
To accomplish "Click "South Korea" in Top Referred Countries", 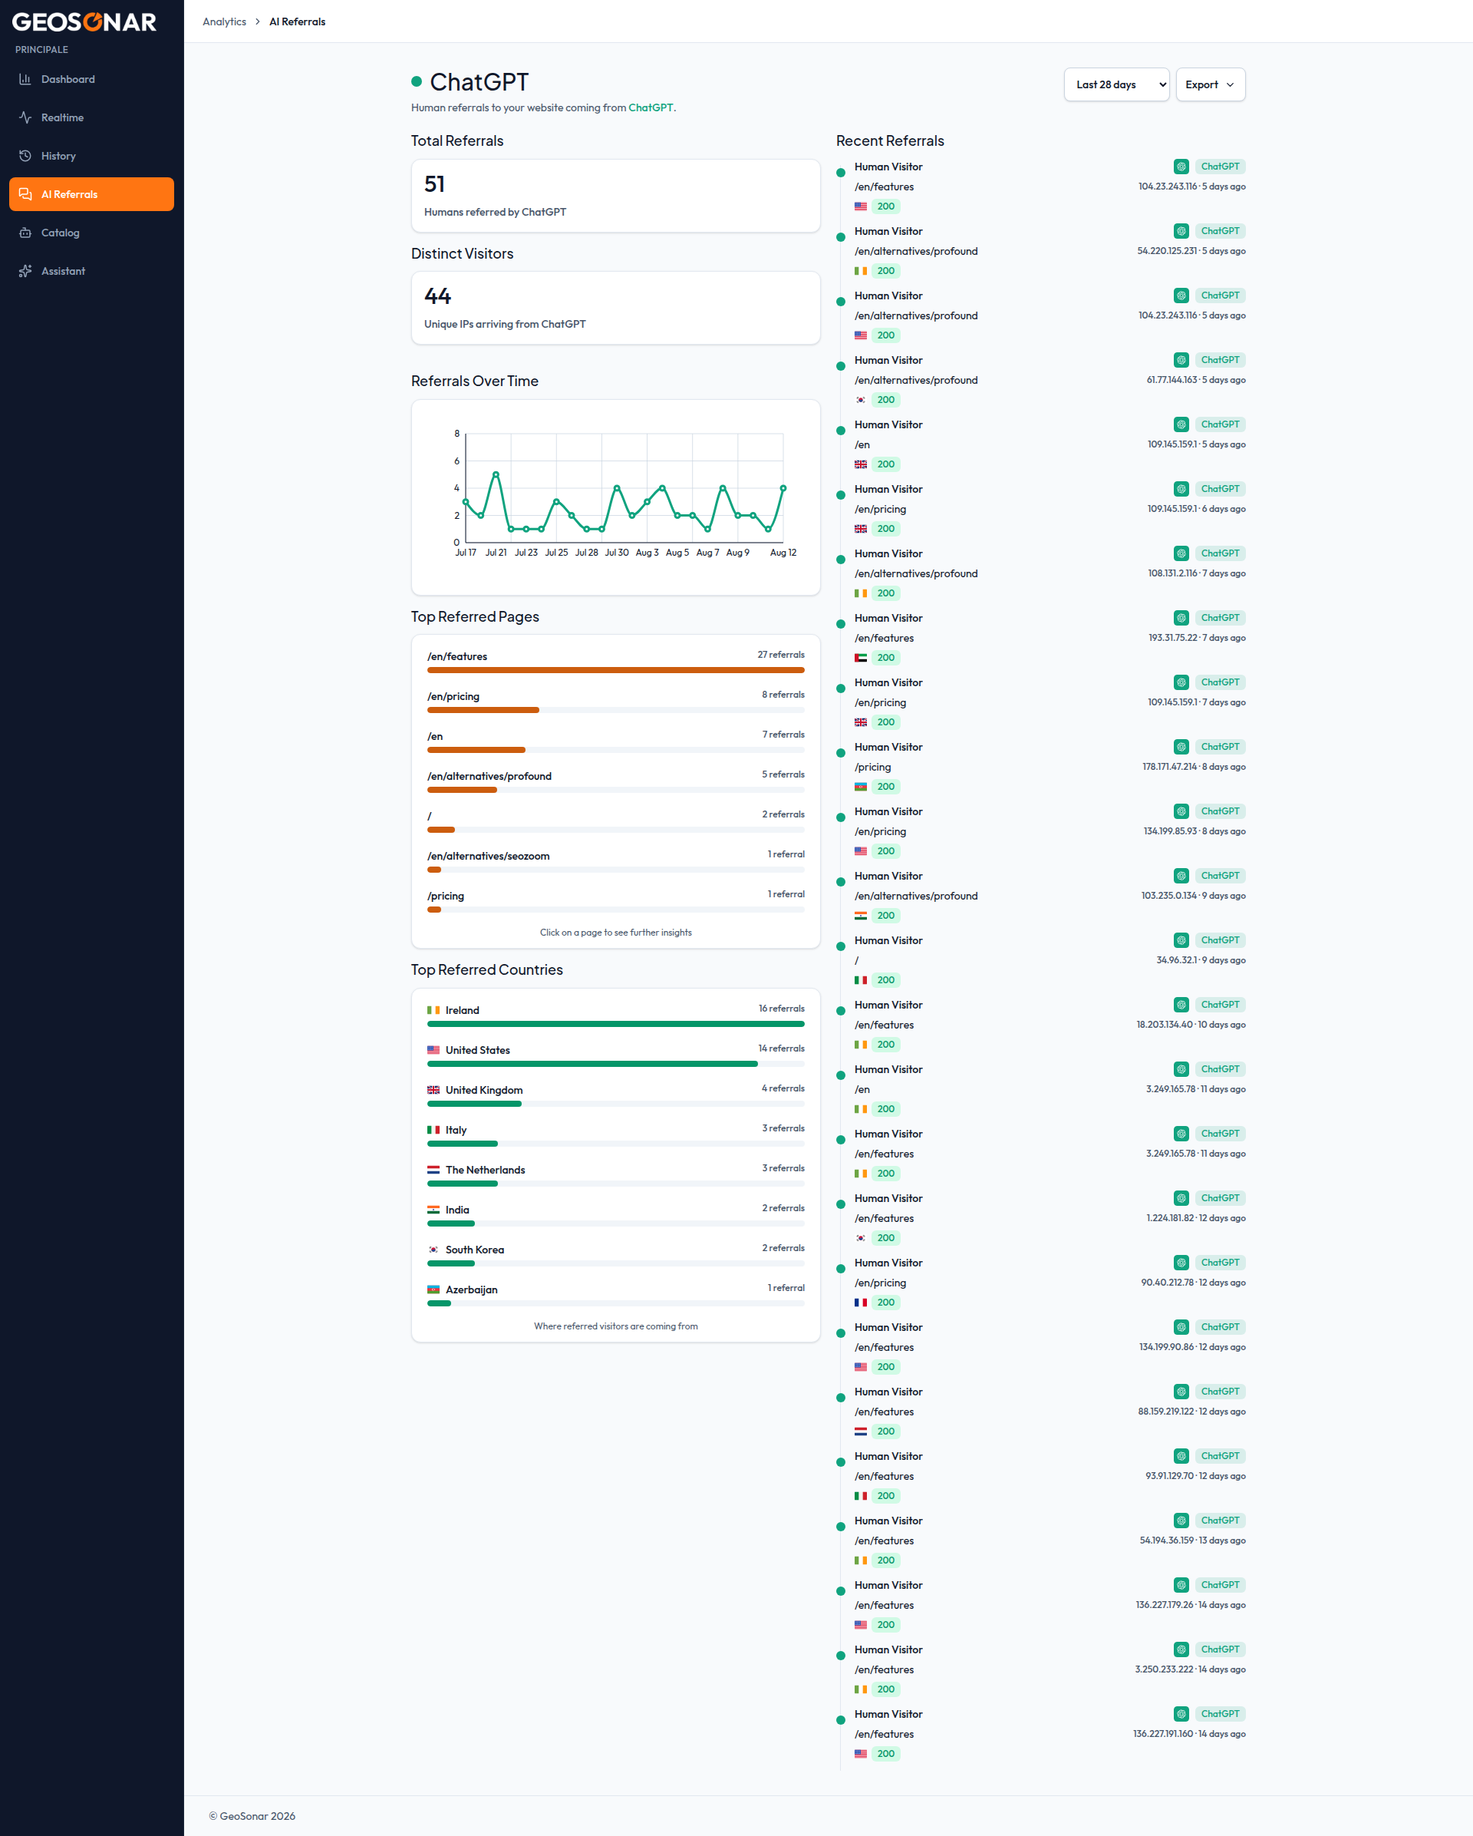I will 475,1250.
